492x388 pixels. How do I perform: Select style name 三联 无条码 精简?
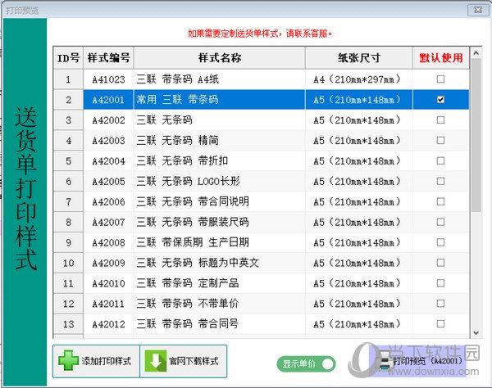(178, 140)
